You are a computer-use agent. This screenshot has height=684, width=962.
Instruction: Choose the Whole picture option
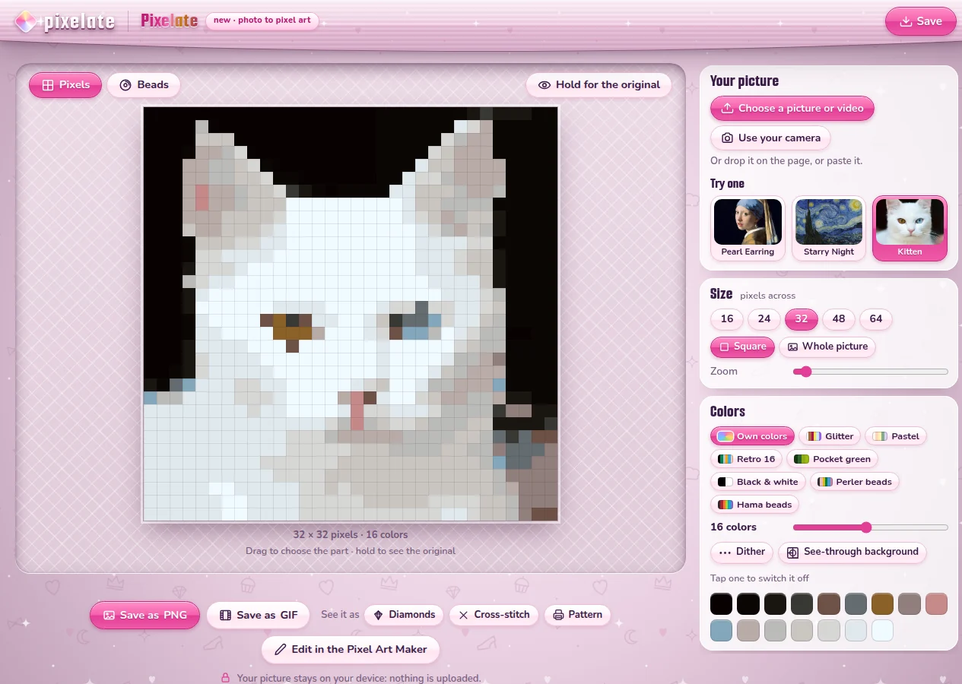coord(827,347)
